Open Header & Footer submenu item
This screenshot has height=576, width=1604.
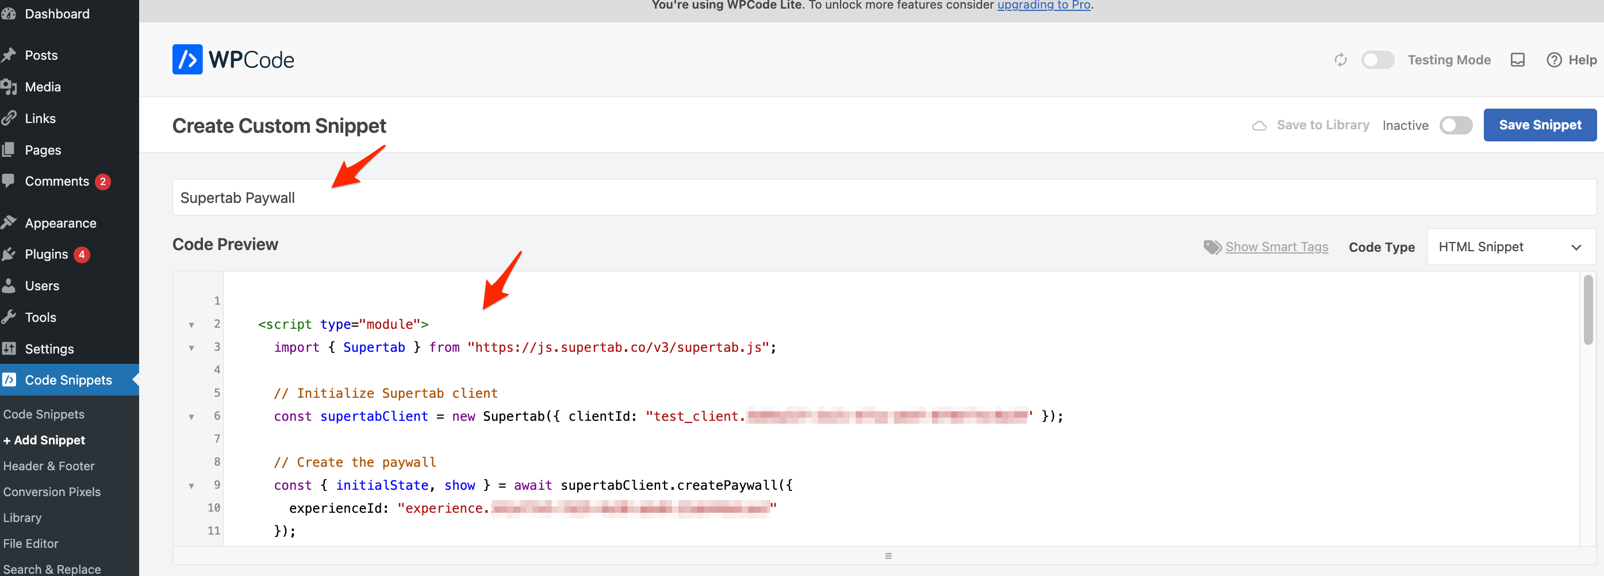click(x=48, y=466)
